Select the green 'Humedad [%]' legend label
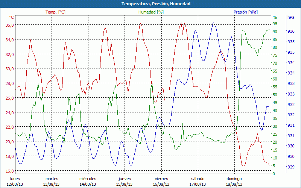The width and height of the screenshot is (301, 188). [151, 12]
